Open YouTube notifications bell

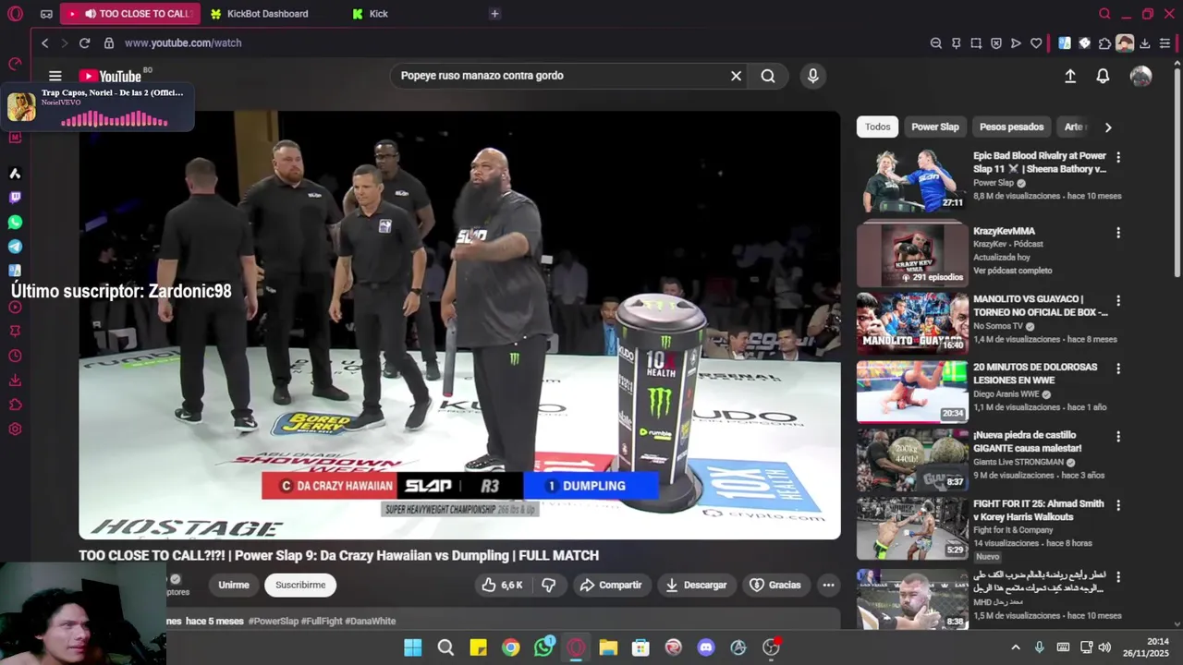tap(1103, 77)
